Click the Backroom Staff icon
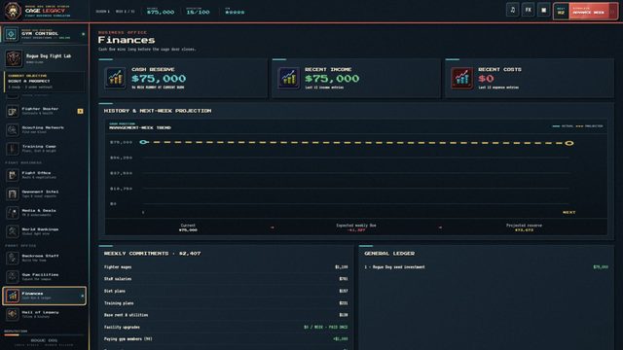Viewport: 623px width, 350px height. coord(13,258)
